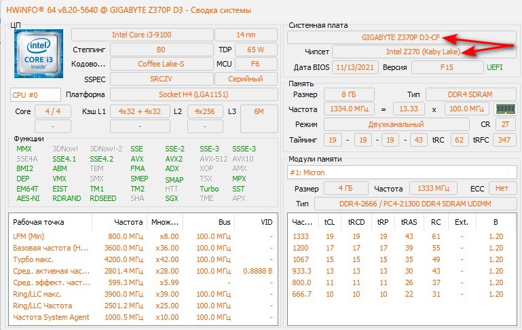Click the Intel Core i3-9100 name field

(142, 35)
